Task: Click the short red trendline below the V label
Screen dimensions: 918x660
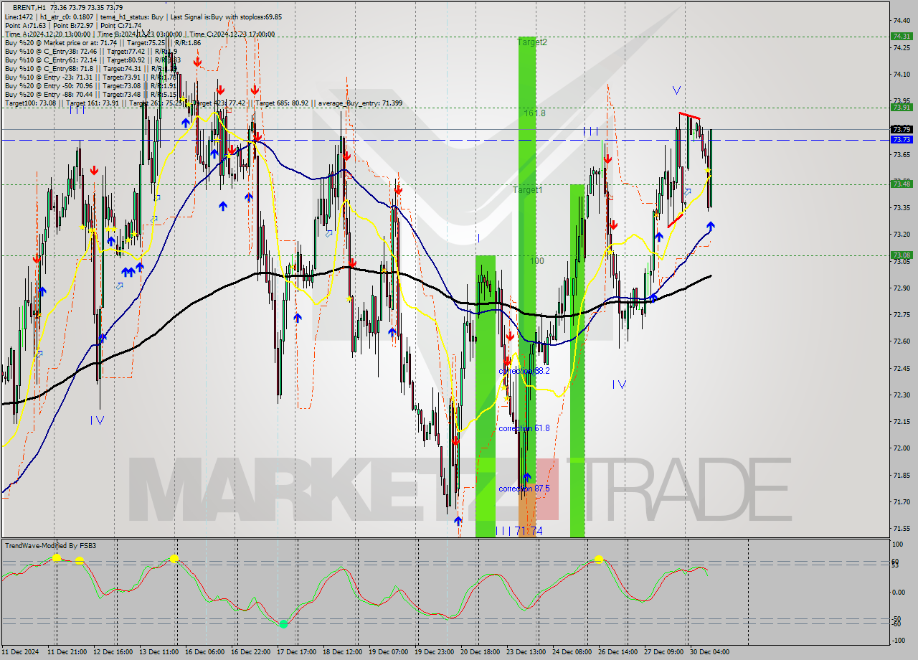Action: [689, 115]
